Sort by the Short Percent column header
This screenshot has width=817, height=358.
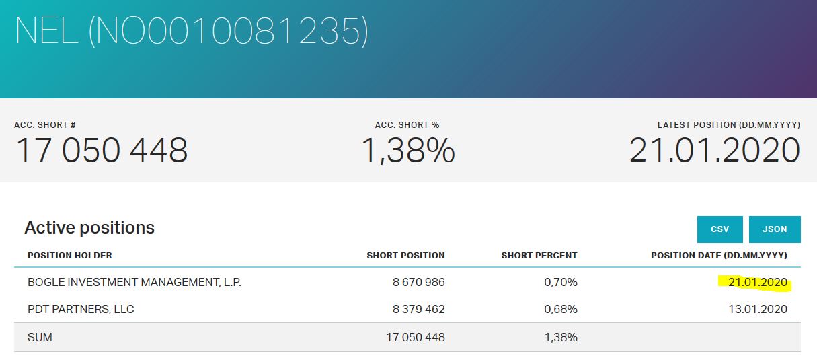click(539, 256)
